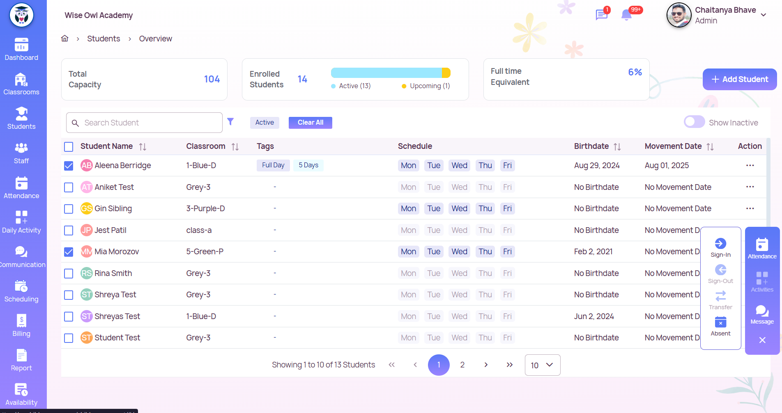
Task: Tick the select-all students header checkbox
Action: tap(69, 146)
